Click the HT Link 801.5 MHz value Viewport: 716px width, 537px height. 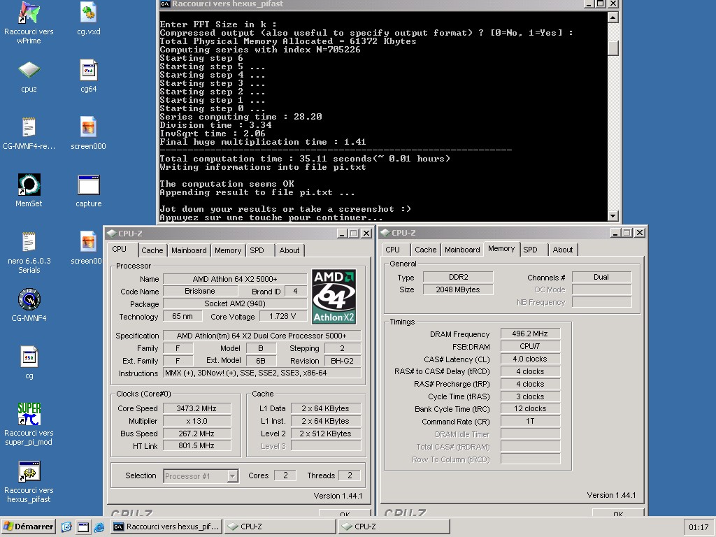pyautogui.click(x=196, y=445)
